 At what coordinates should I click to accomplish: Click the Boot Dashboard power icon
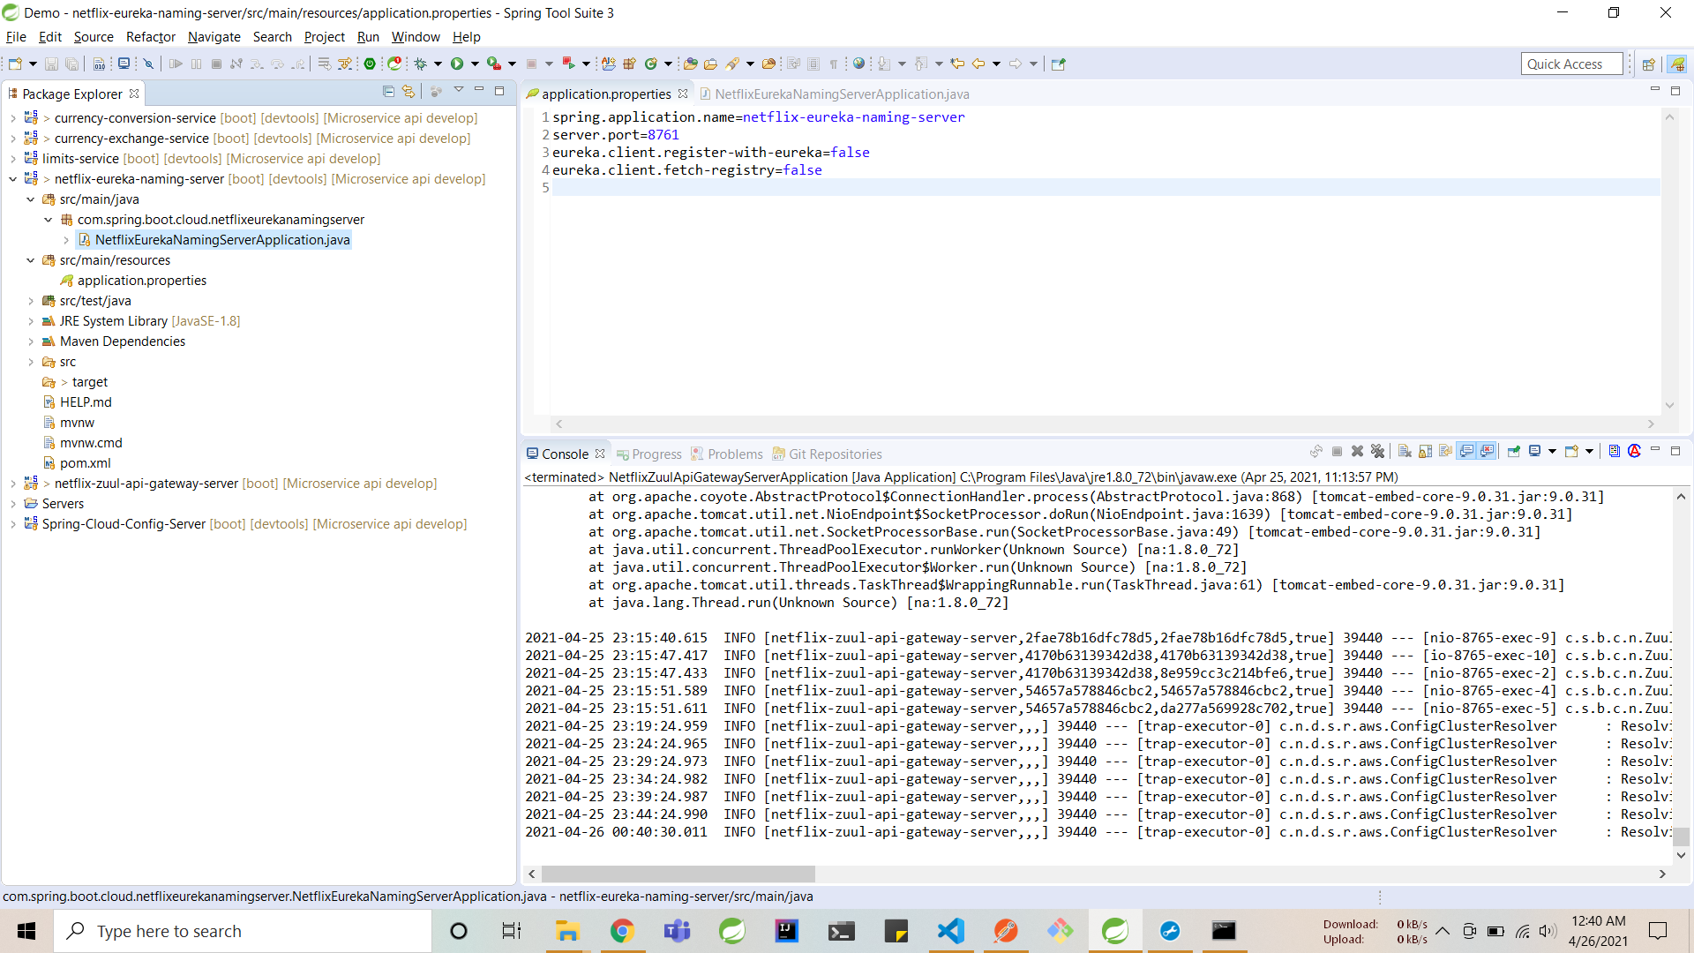click(x=370, y=64)
